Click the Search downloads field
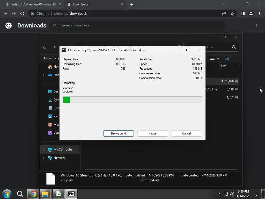 [138, 25]
